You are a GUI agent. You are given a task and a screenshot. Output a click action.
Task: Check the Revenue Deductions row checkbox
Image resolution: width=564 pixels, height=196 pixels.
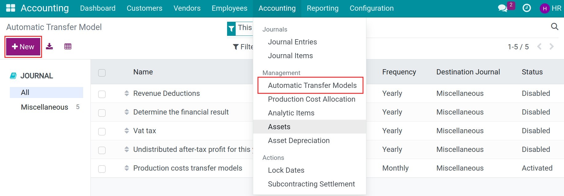pos(102,94)
